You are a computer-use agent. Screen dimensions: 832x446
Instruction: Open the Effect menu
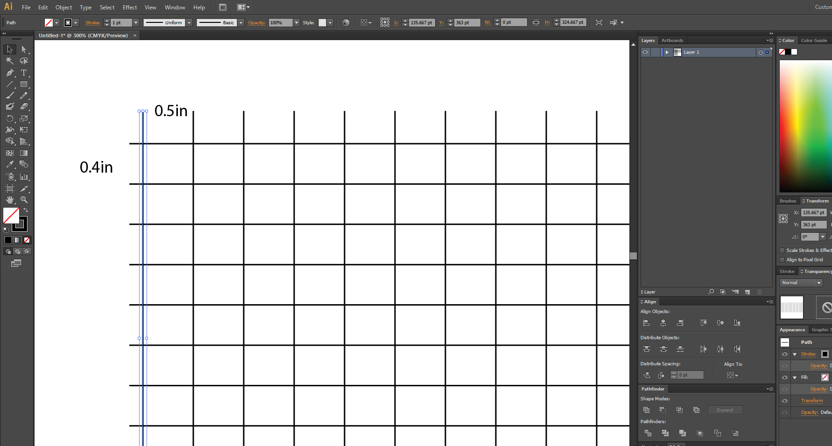129,7
